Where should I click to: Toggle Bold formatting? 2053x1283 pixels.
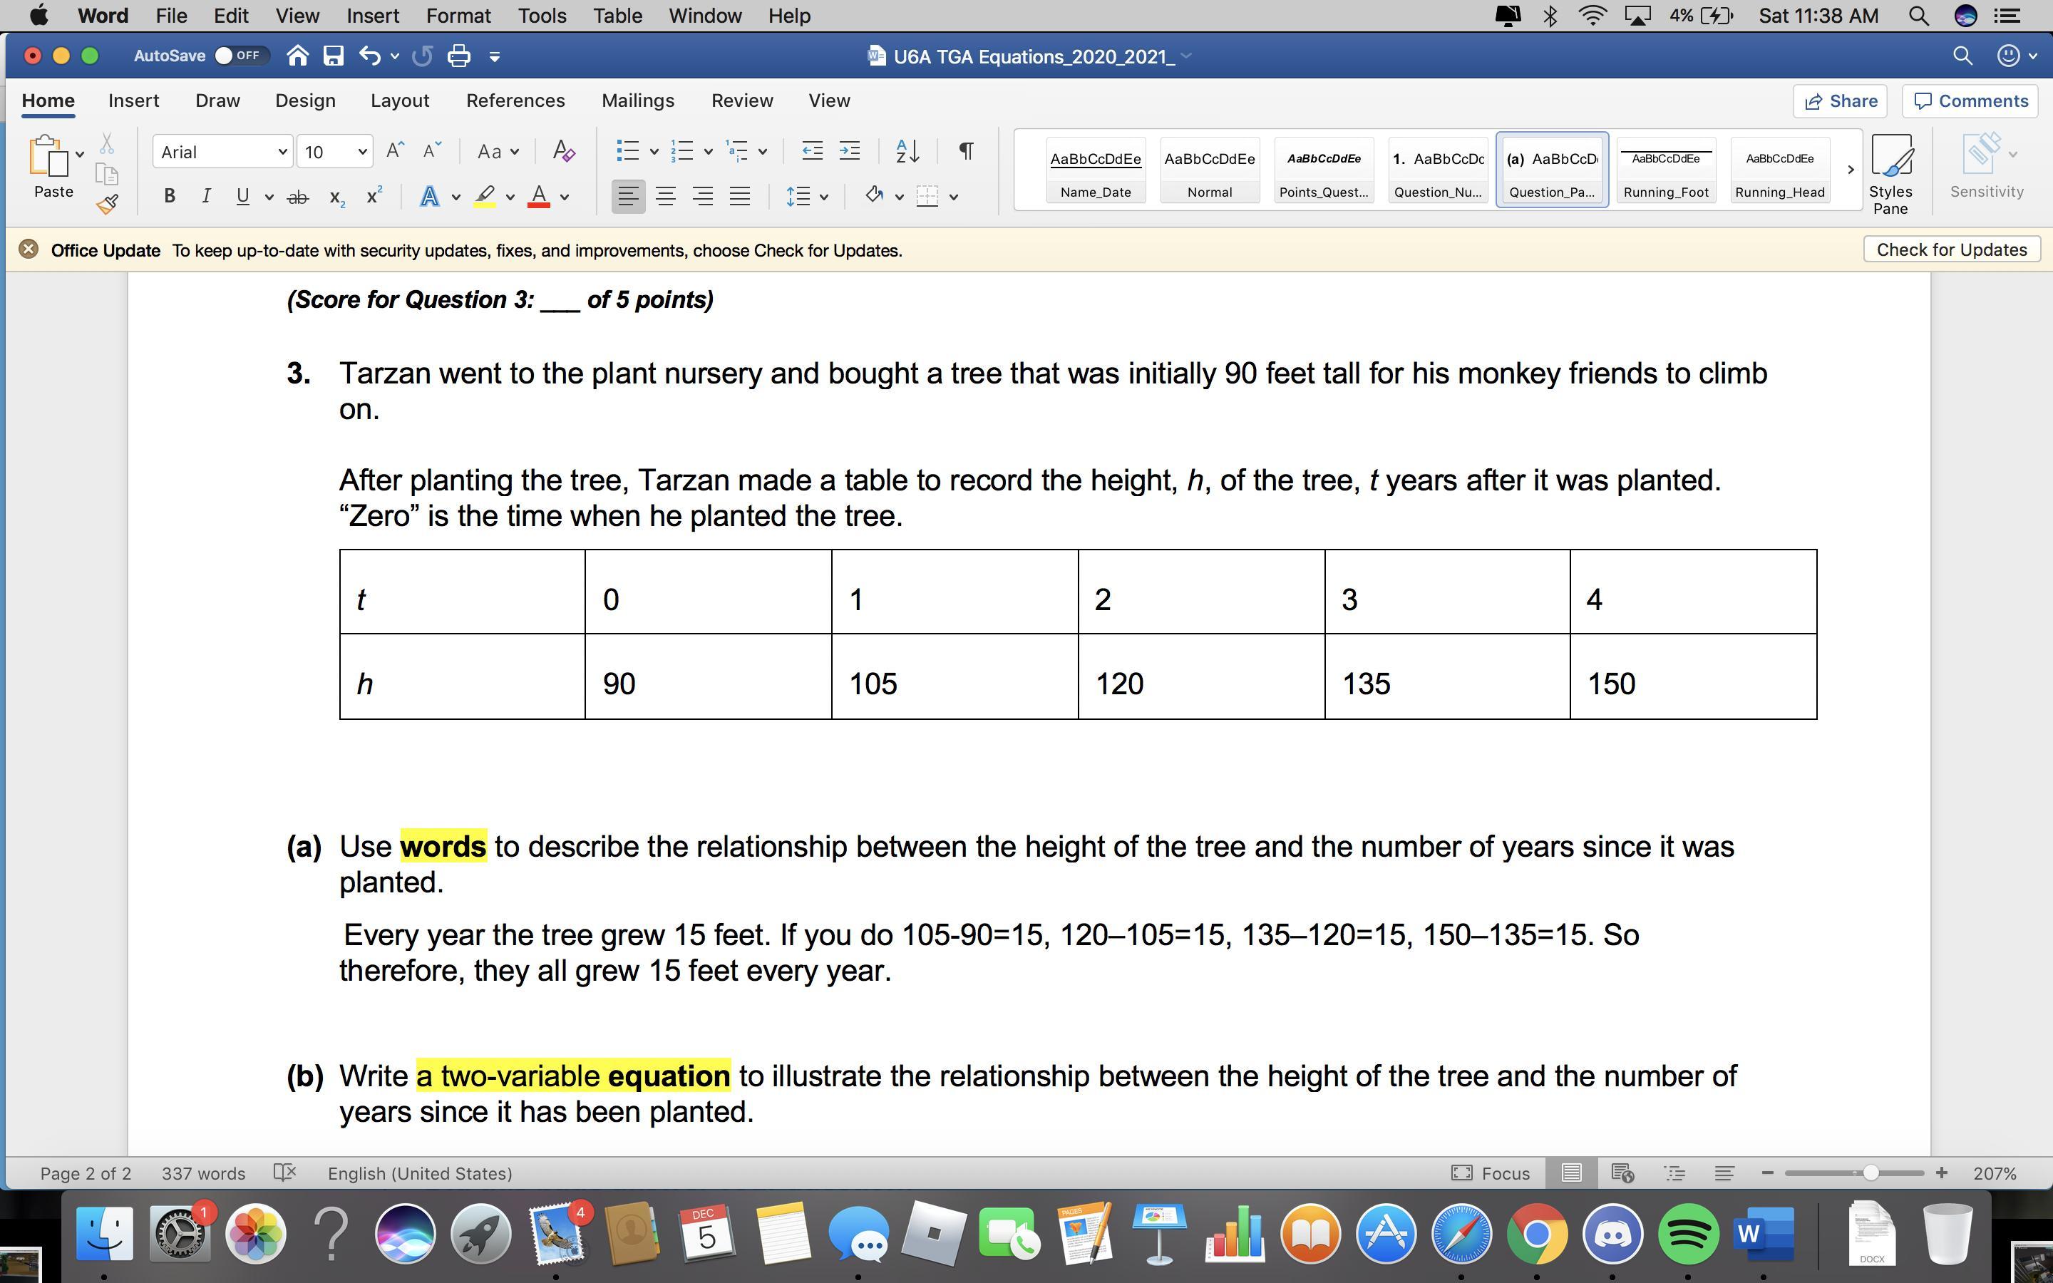(170, 197)
